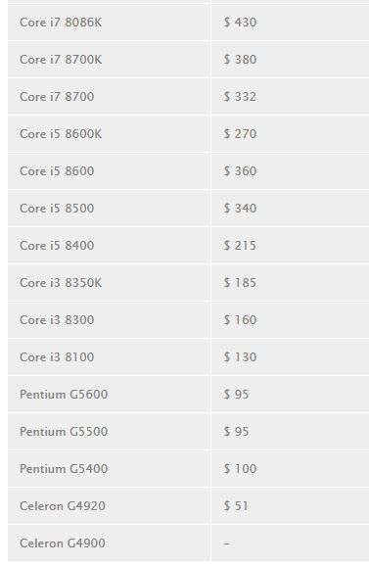Viewport: 369px width, 566px height.
Task: Select the Core i5 8400 label
Action: click(57, 245)
